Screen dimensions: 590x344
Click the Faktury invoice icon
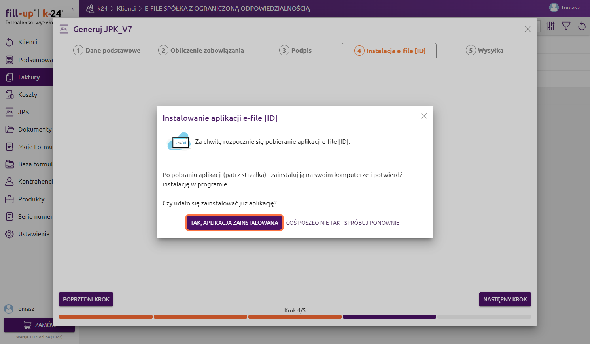[9, 77]
